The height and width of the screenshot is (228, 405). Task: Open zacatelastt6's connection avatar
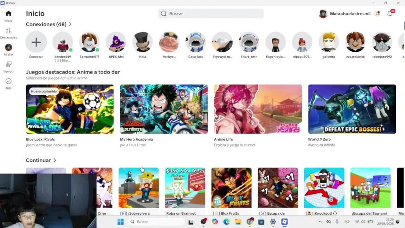[x=356, y=42]
